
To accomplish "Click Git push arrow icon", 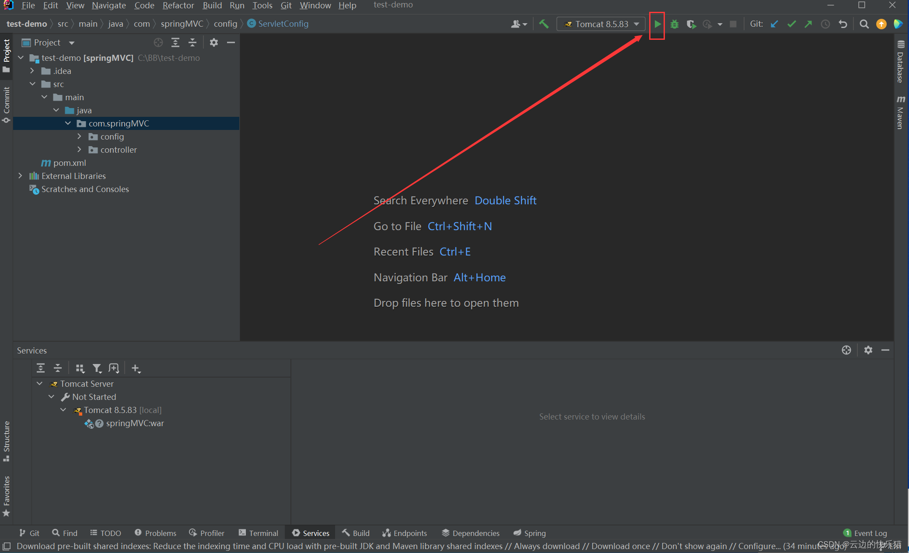I will tap(808, 24).
